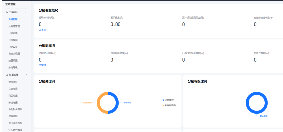
Task: Open 活动报名海报 under 海报管理
Action: [15, 109]
